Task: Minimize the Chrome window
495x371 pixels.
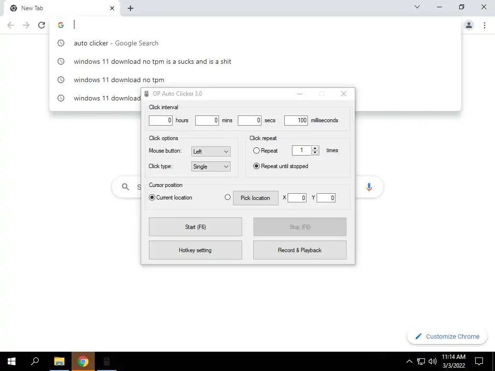Action: click(439, 7)
